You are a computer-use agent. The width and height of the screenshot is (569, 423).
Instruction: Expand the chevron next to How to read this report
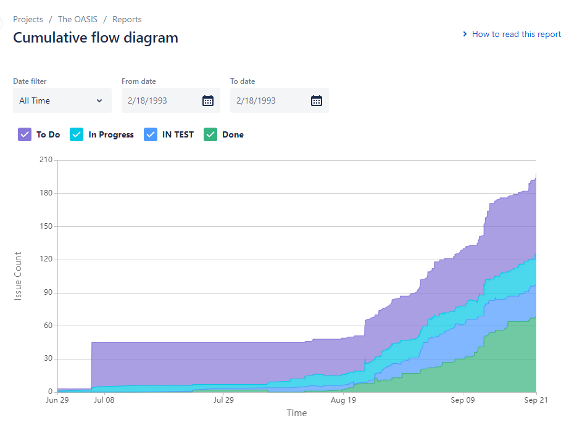coord(465,34)
